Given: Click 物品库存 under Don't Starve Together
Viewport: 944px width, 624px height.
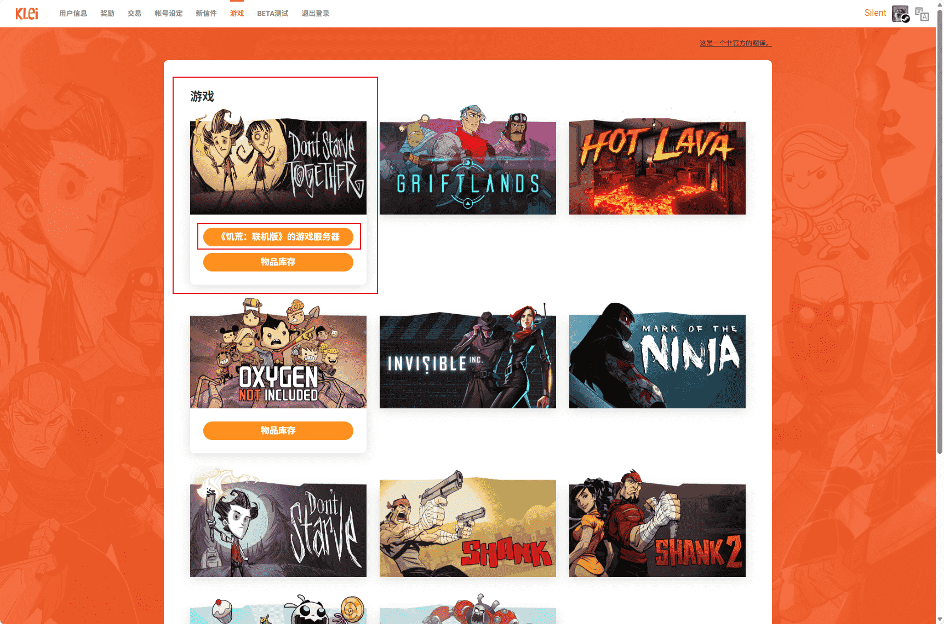Looking at the screenshot, I should tap(278, 262).
